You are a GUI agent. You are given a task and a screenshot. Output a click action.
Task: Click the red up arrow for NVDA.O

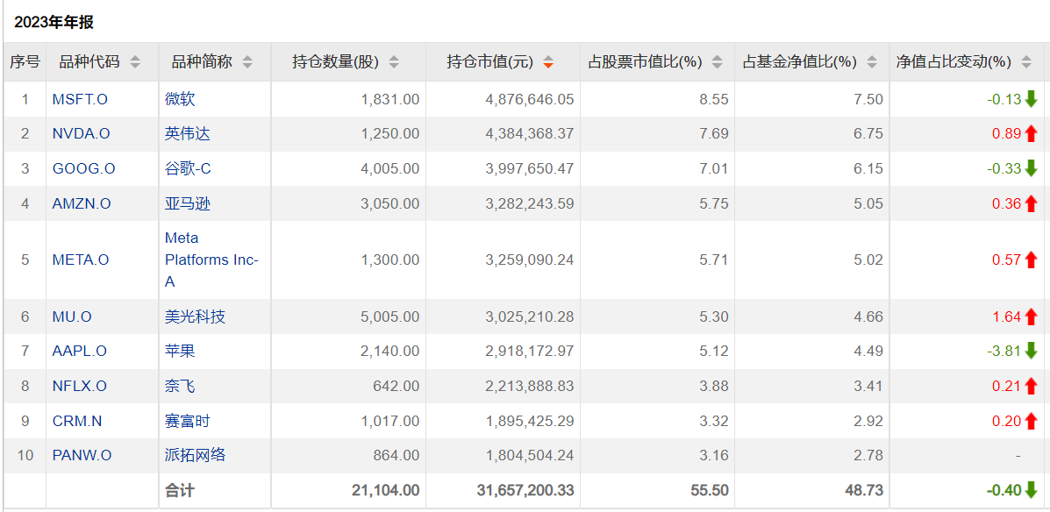1031,134
